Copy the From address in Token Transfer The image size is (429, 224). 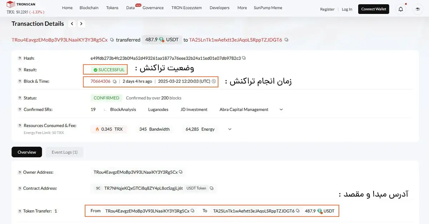click(x=193, y=211)
